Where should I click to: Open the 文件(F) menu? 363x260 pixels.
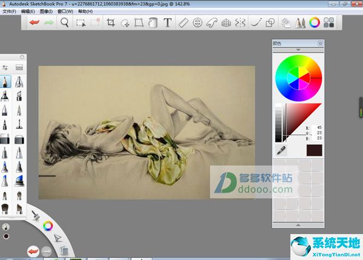[x=9, y=11]
